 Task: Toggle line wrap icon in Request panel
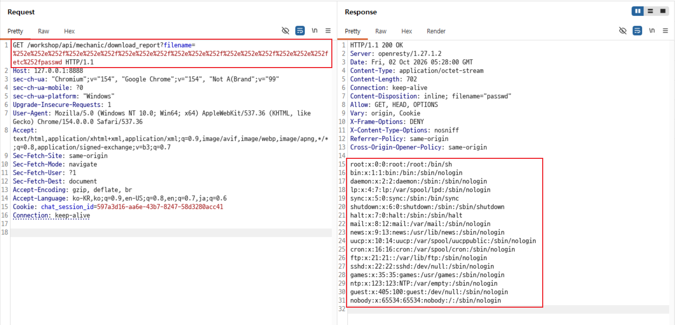coord(300,31)
